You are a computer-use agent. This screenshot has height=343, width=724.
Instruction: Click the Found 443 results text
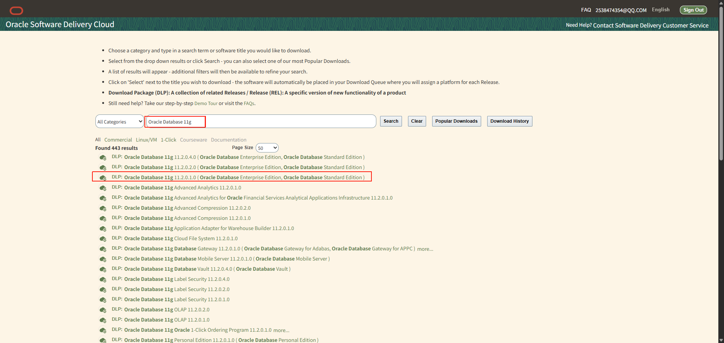(x=117, y=148)
